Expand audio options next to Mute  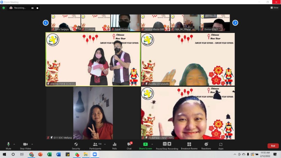(x=14, y=144)
